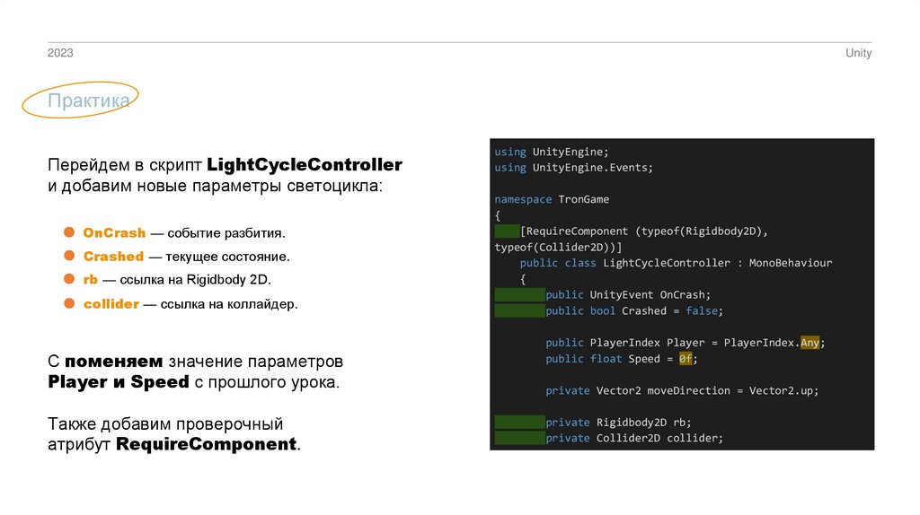Click the orange bullet beside rb

67,280
